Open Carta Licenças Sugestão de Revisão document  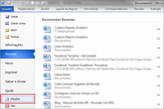(x=98, y=85)
